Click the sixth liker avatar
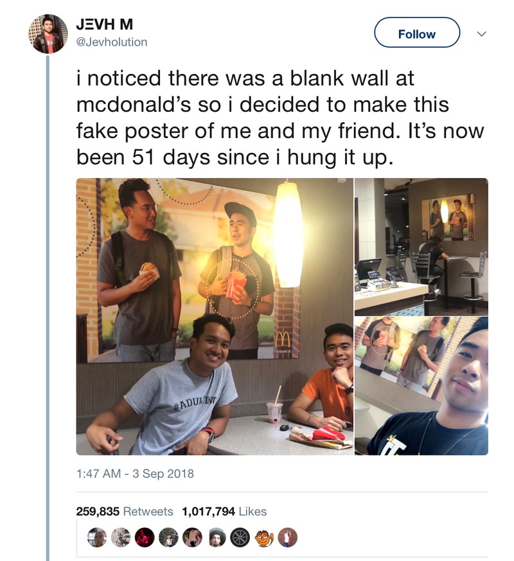The image size is (514, 561). point(216,537)
